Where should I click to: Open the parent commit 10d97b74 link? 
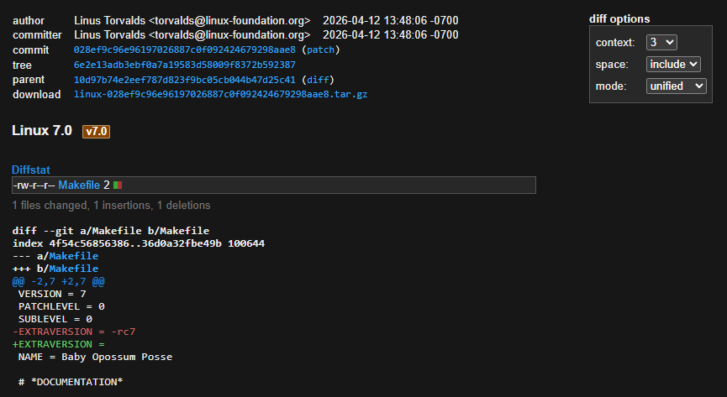pyautogui.click(x=184, y=80)
